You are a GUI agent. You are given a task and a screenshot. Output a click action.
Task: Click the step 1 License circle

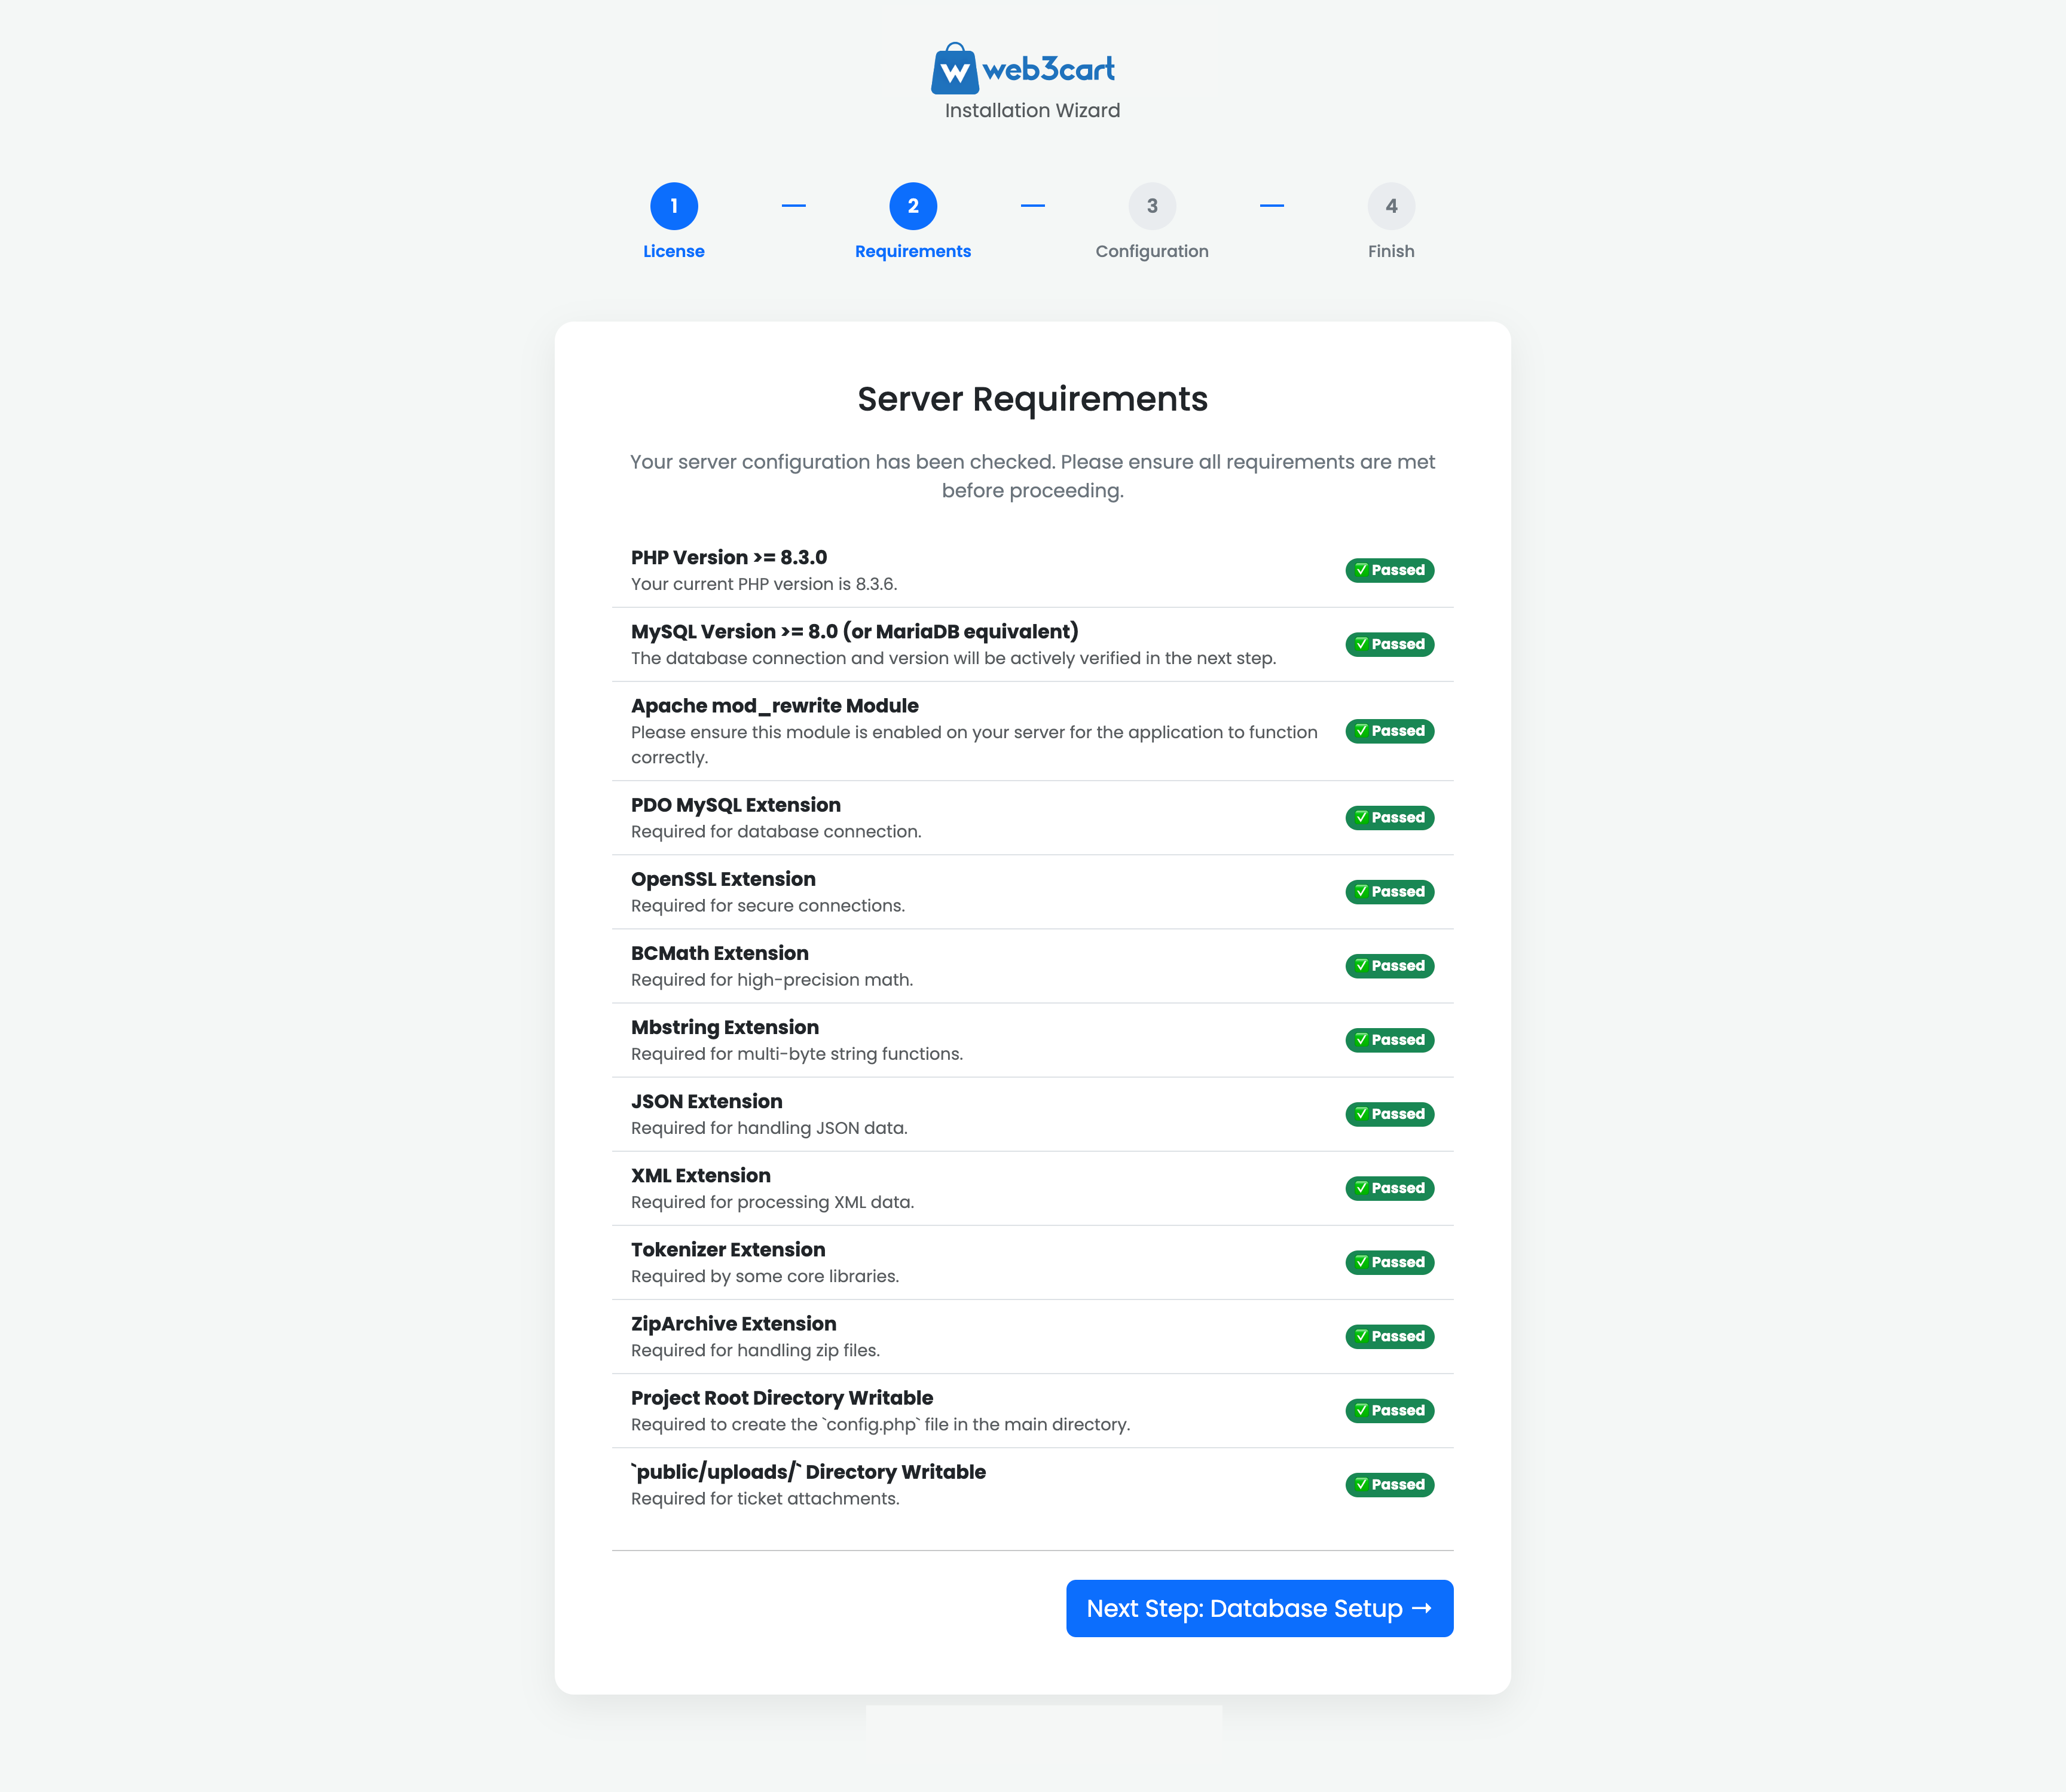673,206
